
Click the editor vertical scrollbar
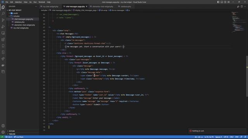click(247, 76)
